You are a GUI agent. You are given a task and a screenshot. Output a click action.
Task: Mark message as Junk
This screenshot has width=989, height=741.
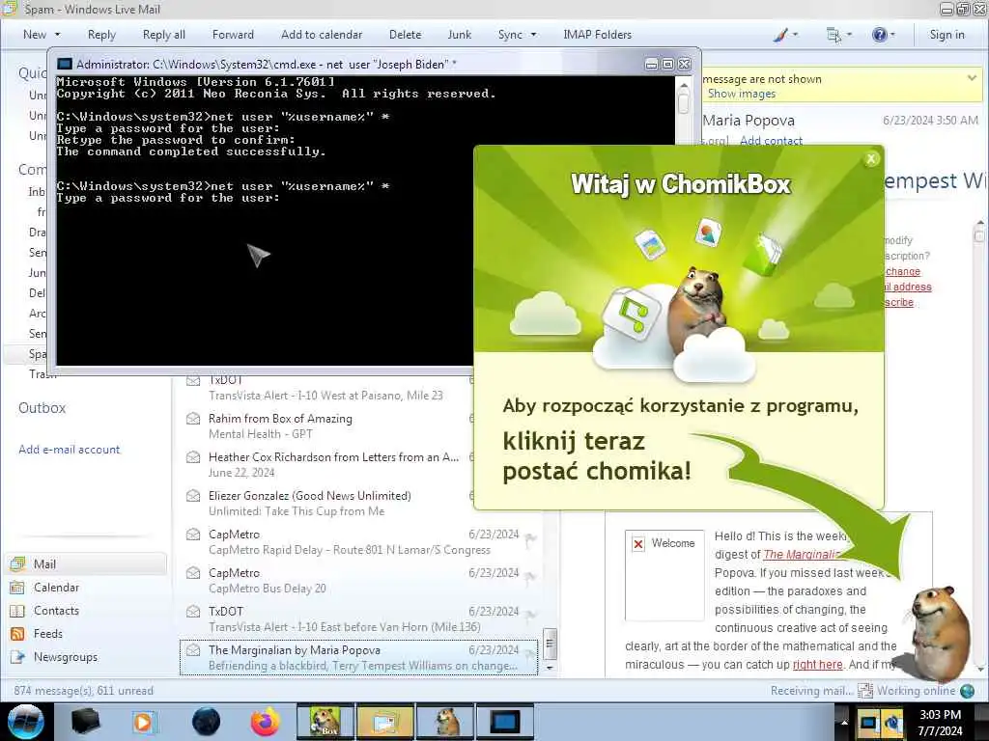459,35
